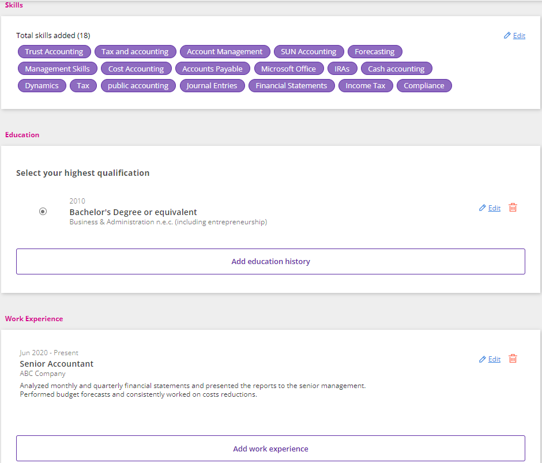This screenshot has width=542, height=463.
Task: Click the Financial Statements skill tag
Action: point(291,85)
